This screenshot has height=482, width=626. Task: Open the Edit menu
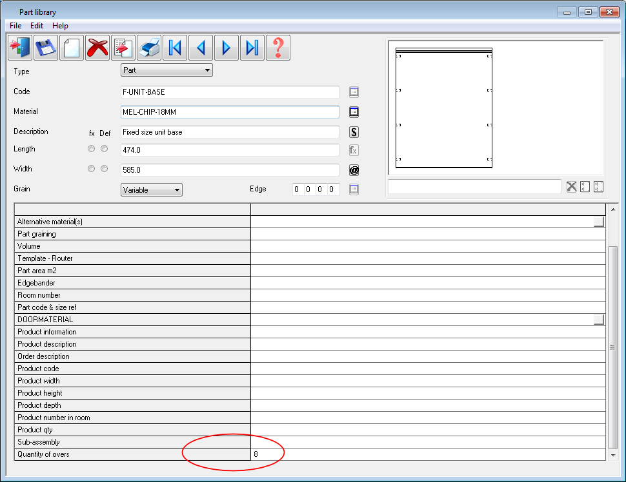click(37, 26)
